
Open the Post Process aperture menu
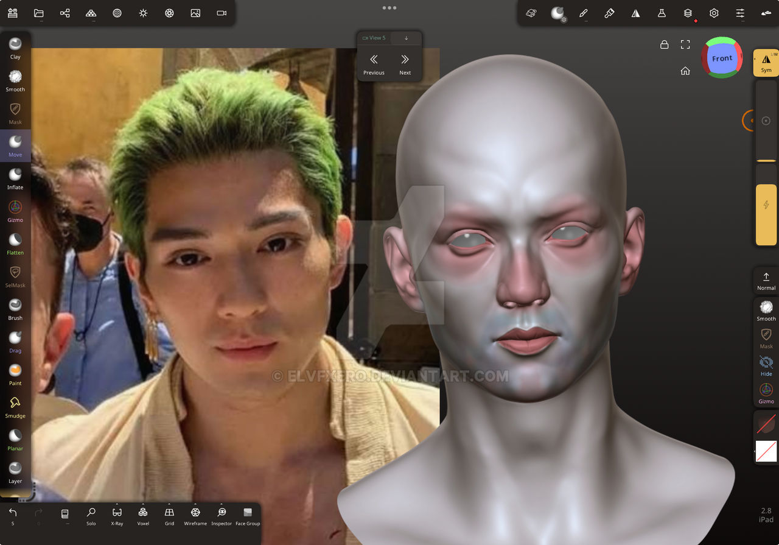click(x=169, y=13)
